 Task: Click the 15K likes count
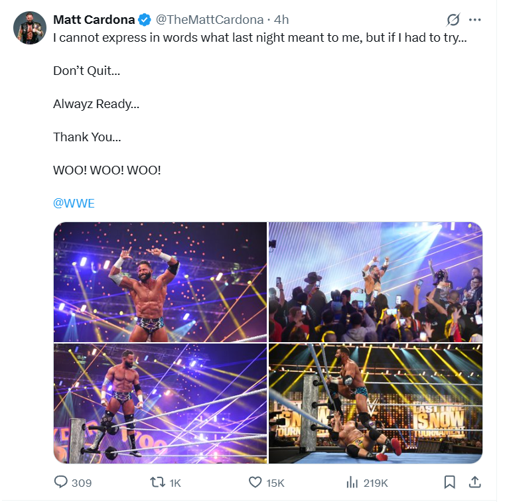tap(275, 483)
